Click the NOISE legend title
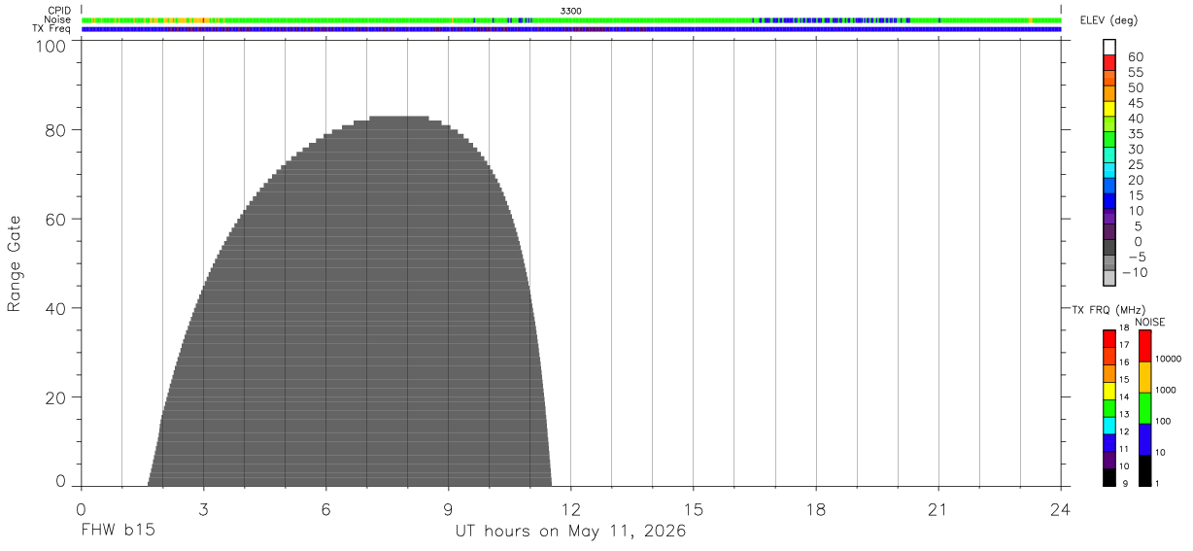 click(1150, 322)
